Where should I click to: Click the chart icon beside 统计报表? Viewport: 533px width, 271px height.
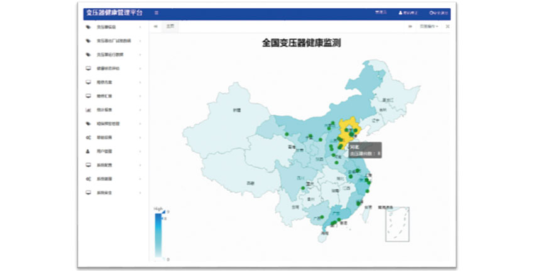point(88,110)
